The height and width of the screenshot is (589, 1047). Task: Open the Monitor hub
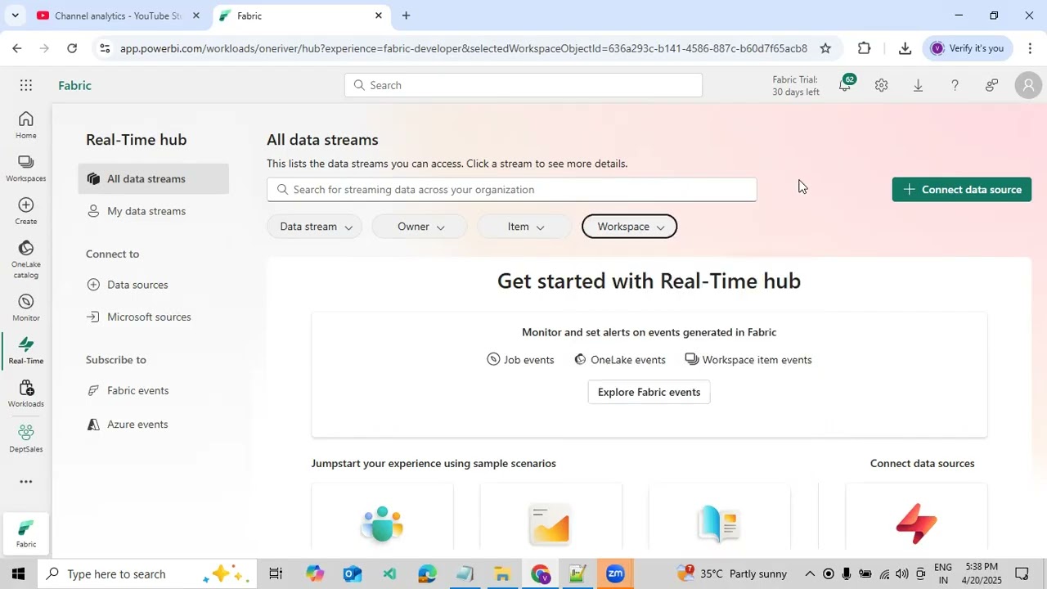pos(26,308)
